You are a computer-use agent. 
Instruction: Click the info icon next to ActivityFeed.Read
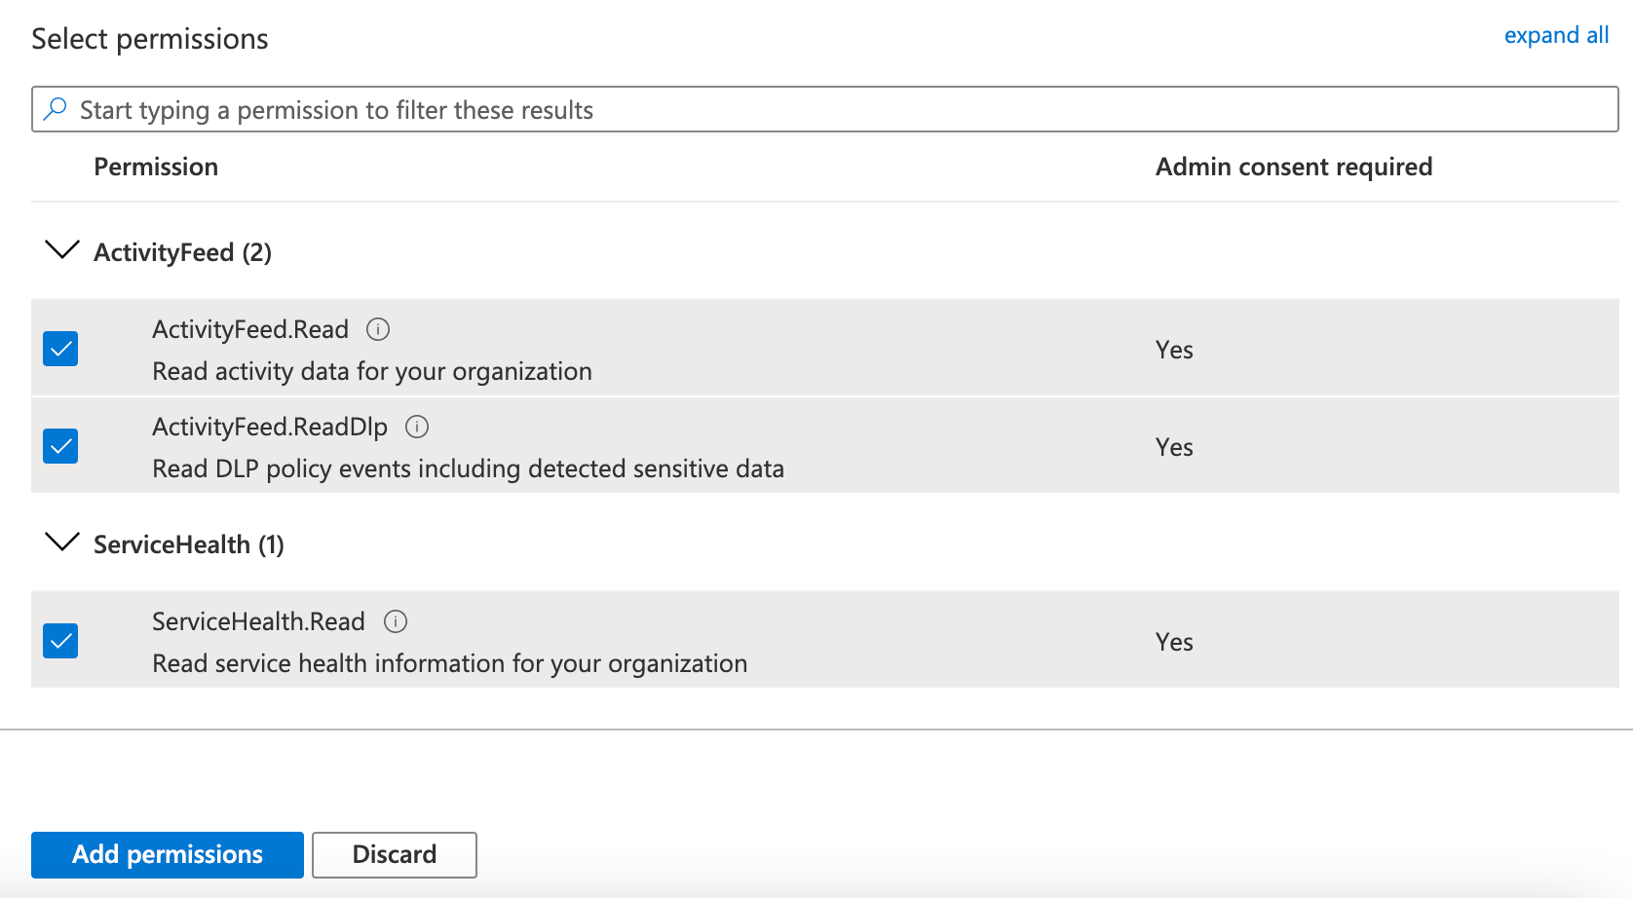click(x=379, y=329)
